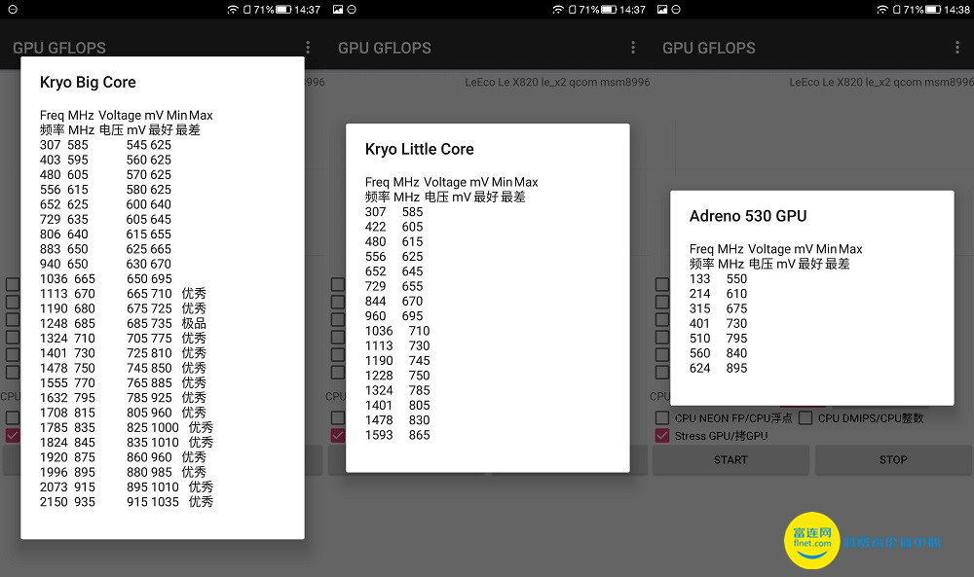Tap Wi-Fi icon in middle screen status bar
This screenshot has width=974, height=577.
point(558,10)
